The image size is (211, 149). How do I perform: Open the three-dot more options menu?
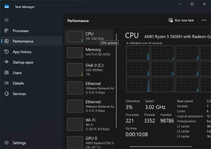[204, 20]
